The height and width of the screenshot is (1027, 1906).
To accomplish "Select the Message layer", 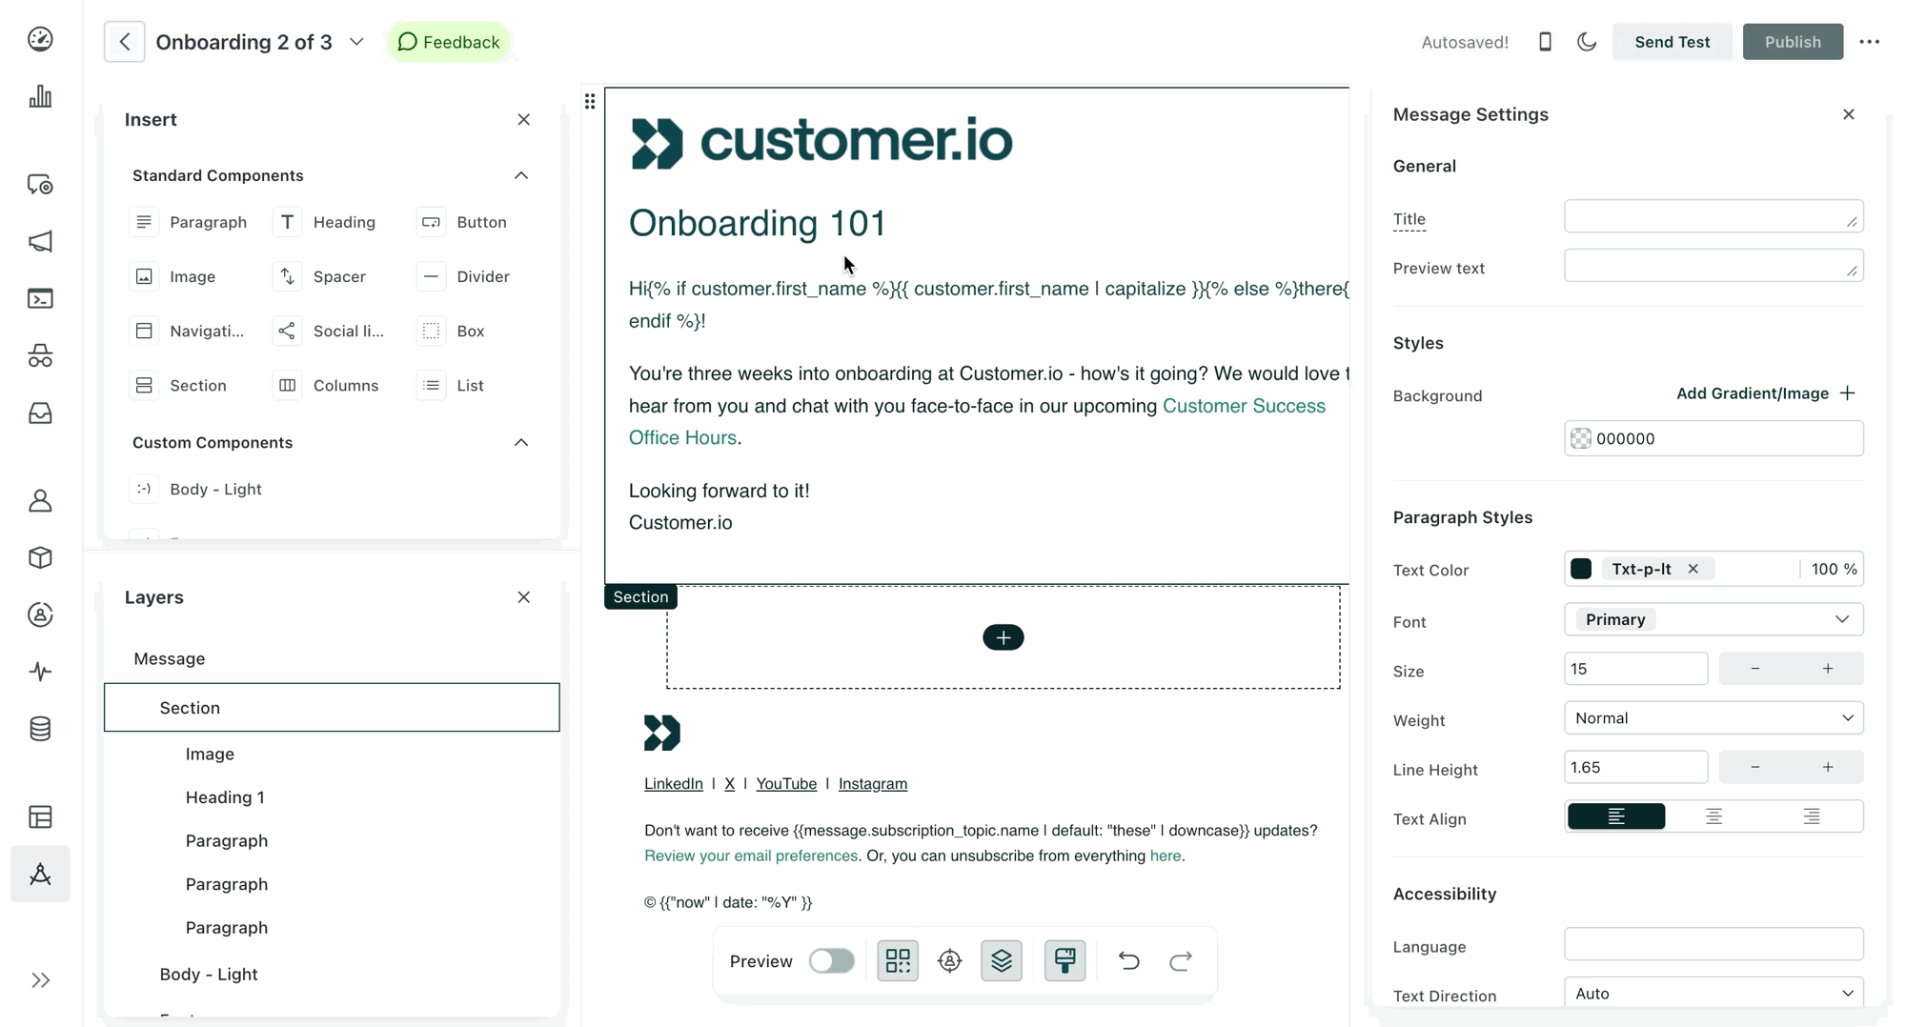I will tap(170, 658).
